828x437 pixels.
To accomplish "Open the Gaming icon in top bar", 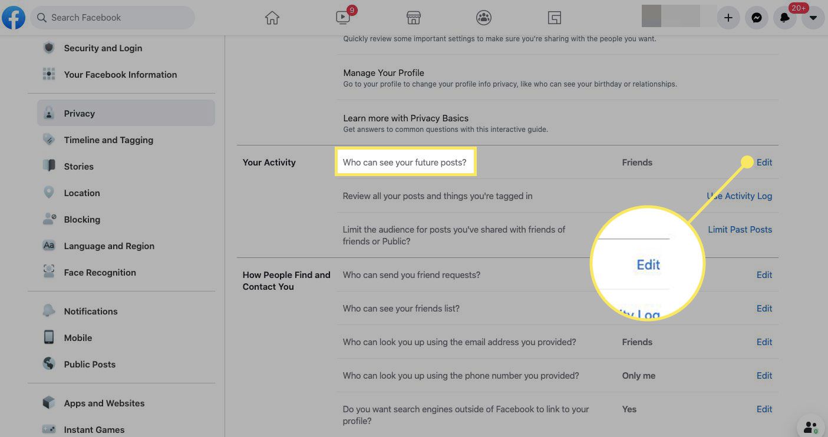I will click(554, 18).
